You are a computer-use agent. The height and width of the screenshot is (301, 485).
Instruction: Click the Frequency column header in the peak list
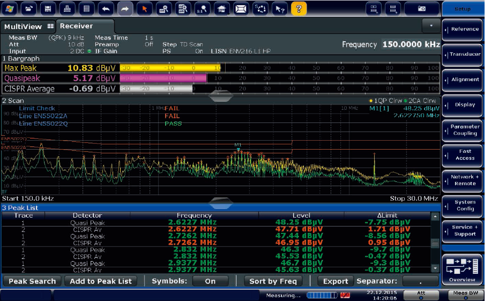coord(194,215)
